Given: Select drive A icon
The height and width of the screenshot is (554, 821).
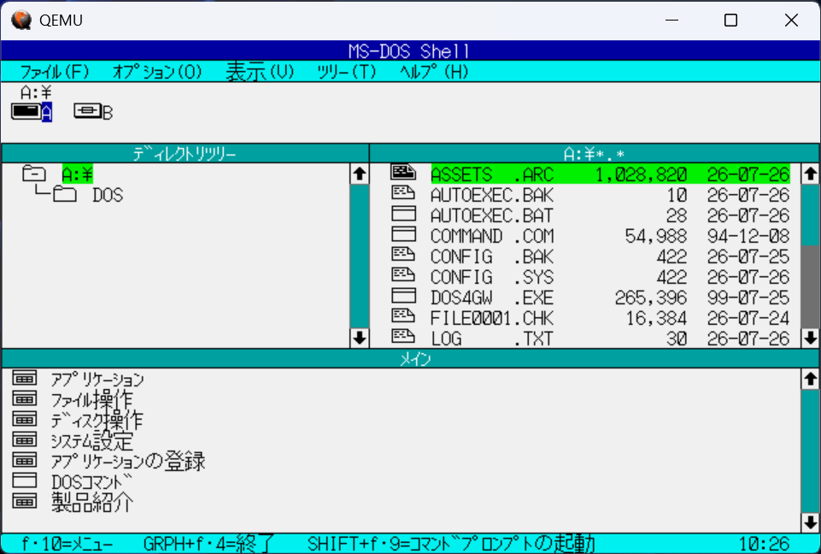Looking at the screenshot, I should tap(32, 112).
